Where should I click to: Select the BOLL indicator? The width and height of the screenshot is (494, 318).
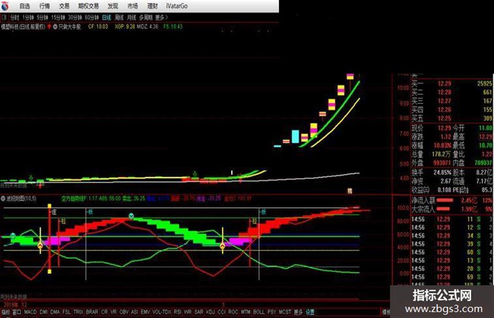(259, 312)
